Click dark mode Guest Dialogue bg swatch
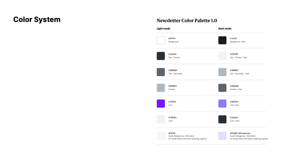 (222, 136)
